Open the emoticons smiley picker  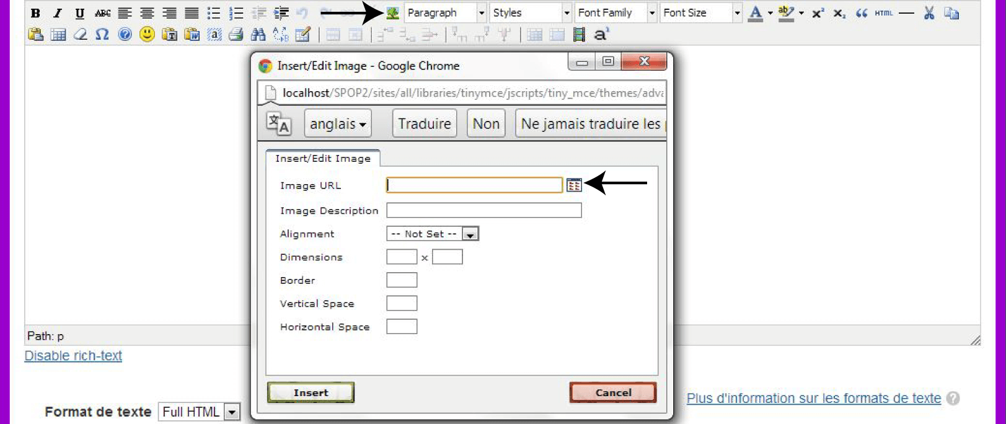pyautogui.click(x=147, y=35)
